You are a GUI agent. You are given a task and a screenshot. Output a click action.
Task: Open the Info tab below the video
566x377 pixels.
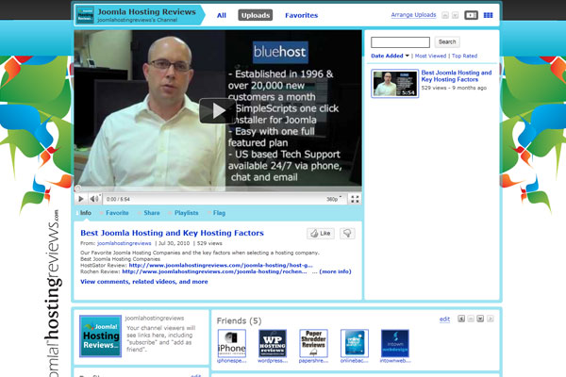86,213
